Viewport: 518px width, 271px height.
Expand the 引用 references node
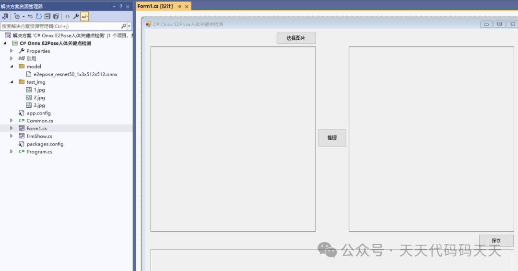pyautogui.click(x=12, y=59)
